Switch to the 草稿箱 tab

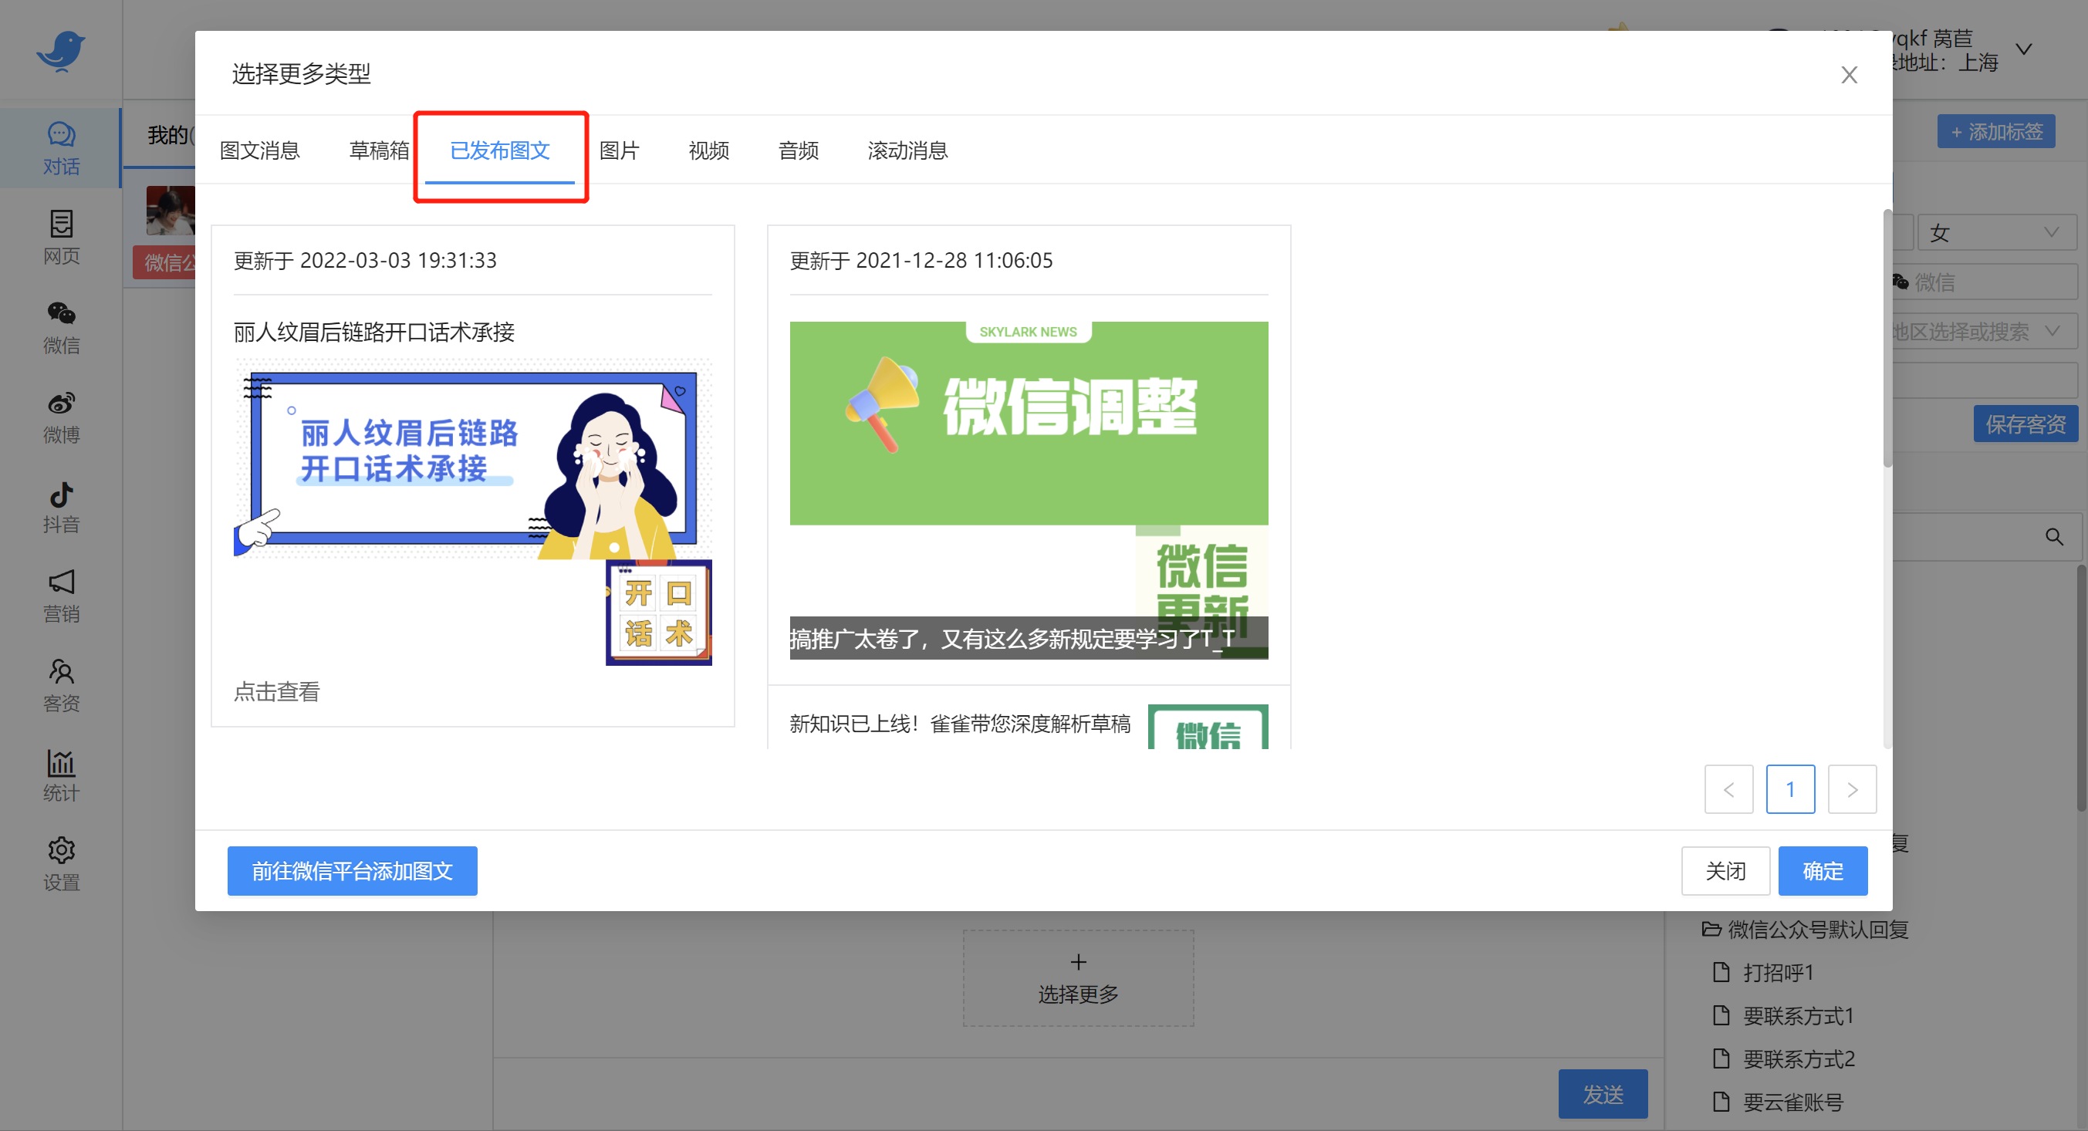(378, 150)
